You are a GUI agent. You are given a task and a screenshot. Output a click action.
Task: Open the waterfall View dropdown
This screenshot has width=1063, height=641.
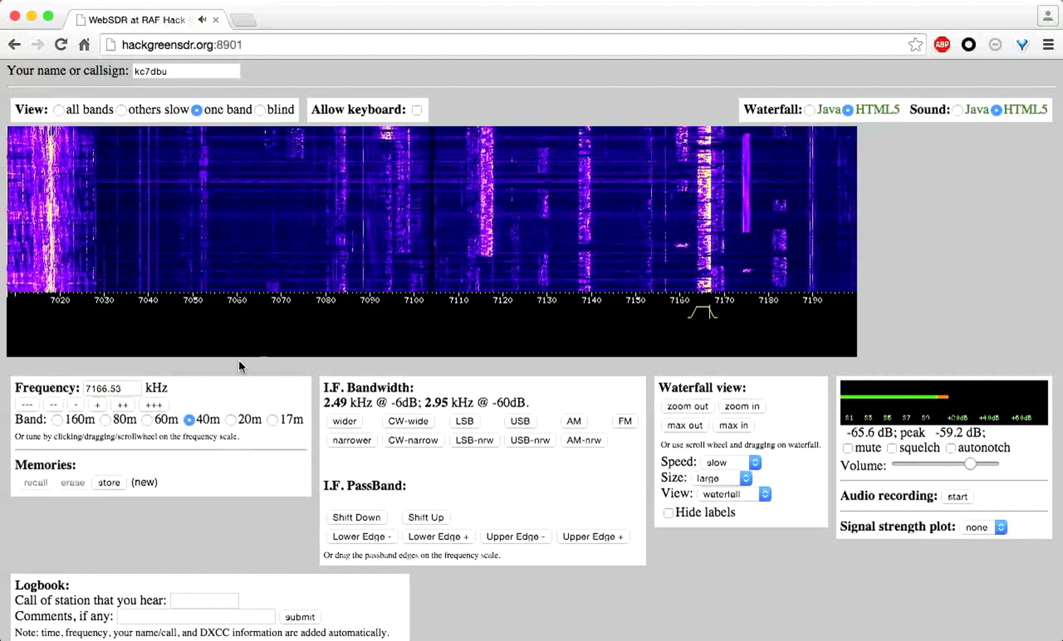click(x=734, y=494)
